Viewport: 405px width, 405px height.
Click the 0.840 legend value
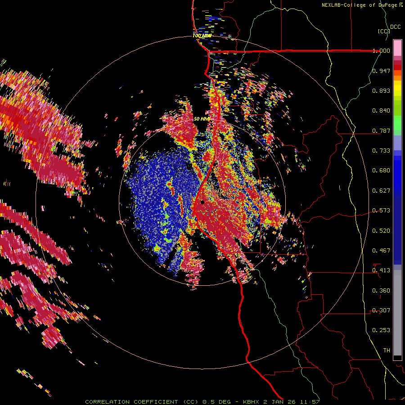381,111
